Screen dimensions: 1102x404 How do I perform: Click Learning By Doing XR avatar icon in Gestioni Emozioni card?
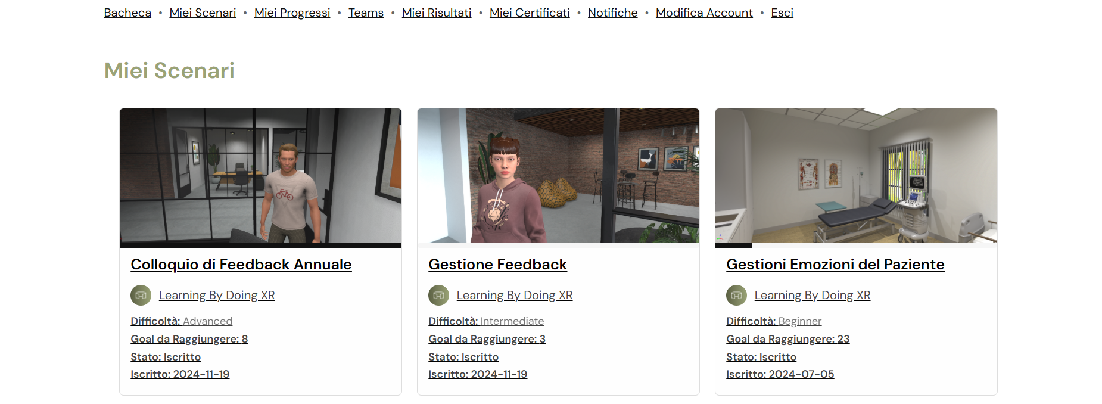(x=736, y=296)
